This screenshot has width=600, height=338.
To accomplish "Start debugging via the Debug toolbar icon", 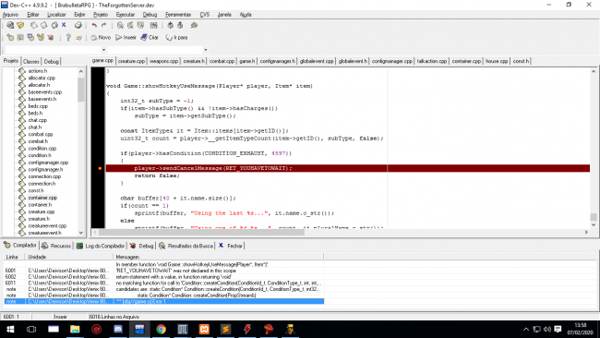I will click(x=51, y=38).
